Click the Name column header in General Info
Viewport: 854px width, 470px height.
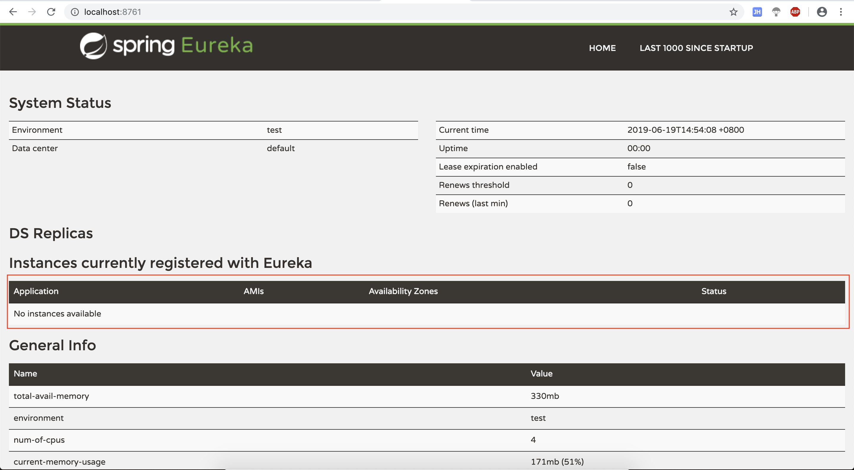(25, 374)
